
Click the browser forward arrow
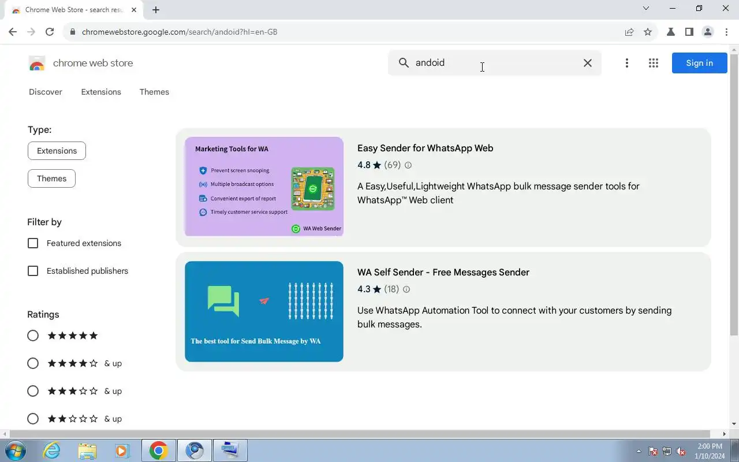click(31, 32)
